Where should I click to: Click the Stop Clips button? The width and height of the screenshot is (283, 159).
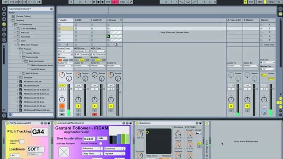(268, 45)
